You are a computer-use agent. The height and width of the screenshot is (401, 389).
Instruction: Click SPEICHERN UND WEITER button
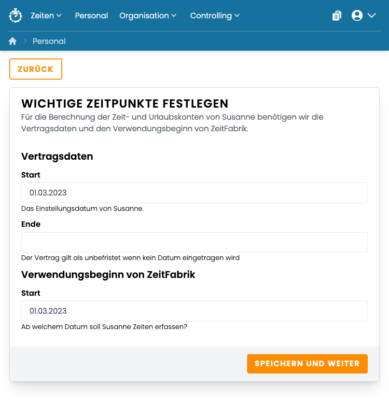(x=307, y=364)
